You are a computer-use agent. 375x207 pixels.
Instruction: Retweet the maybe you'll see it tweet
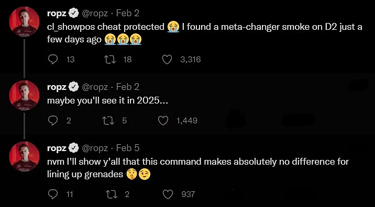coord(108,121)
